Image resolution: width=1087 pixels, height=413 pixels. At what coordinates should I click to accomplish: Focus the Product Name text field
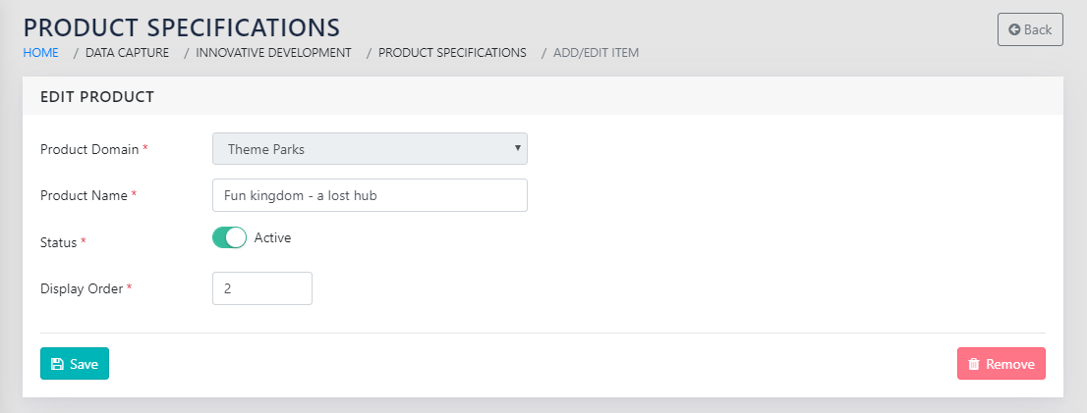click(x=370, y=195)
